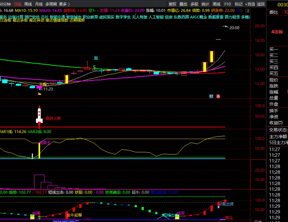Click the 返回 back button

[261, 4]
